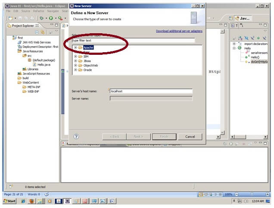Viewport: 274px width, 208px height.
Task: Open the File menu in Eclipse
Action: 8,11
